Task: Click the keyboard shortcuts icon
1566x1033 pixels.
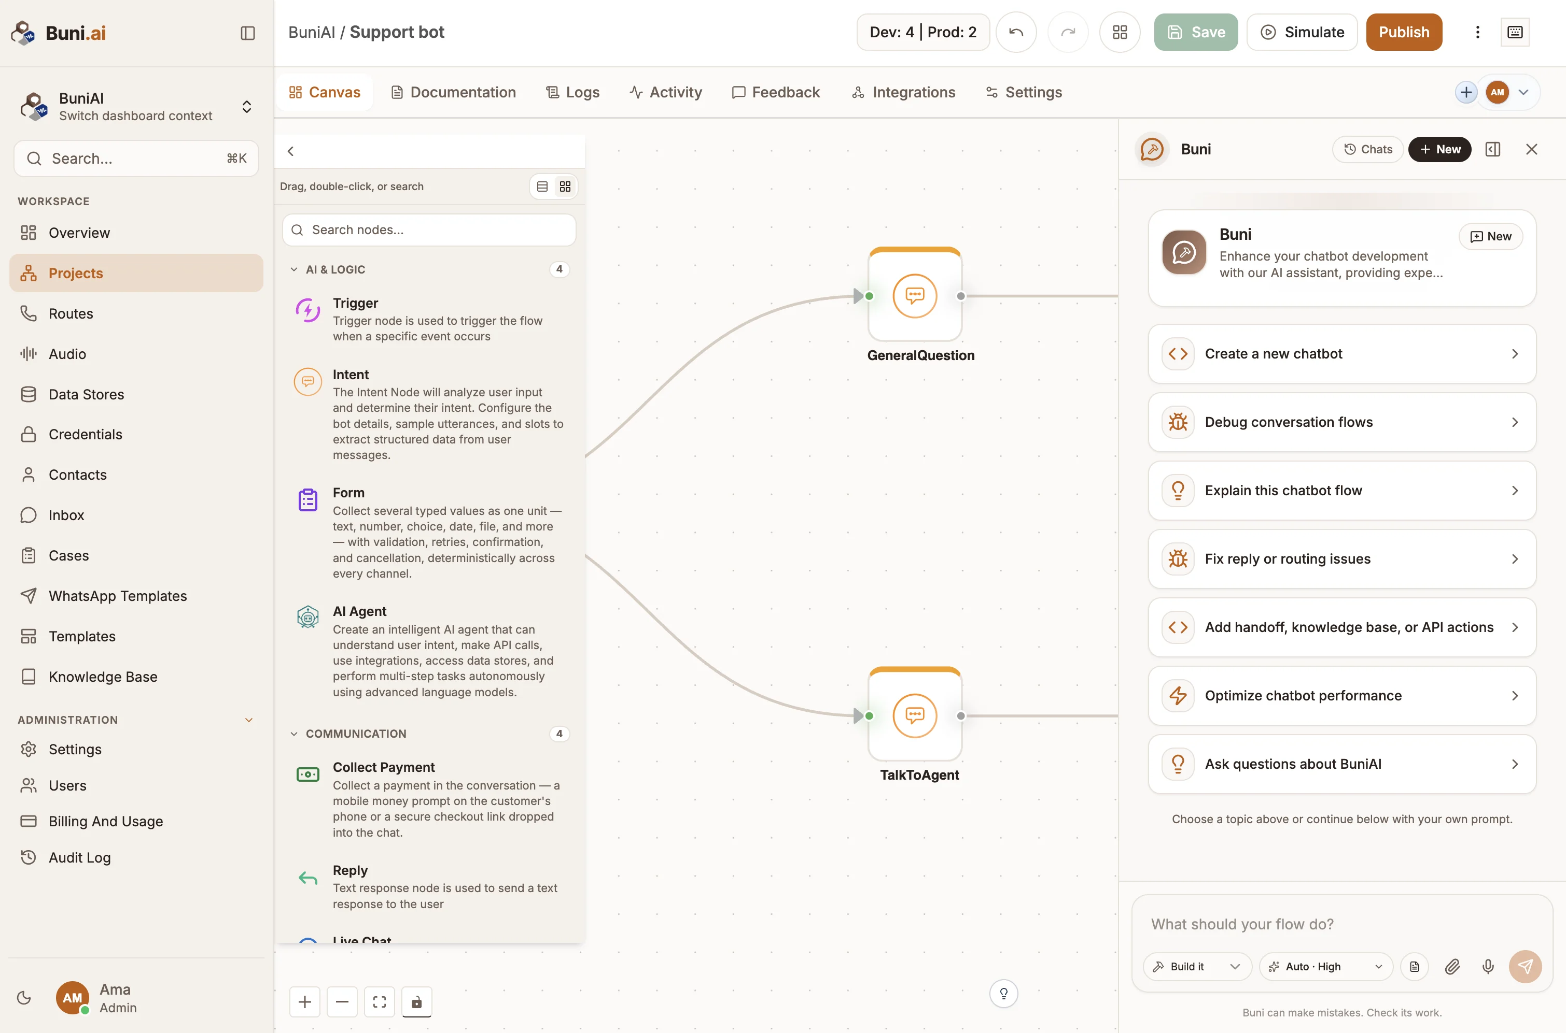Action: pyautogui.click(x=1515, y=32)
